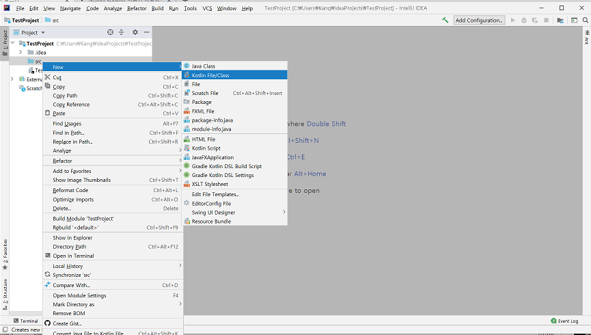Select Copy in context menu
This screenshot has height=335, width=591.
pos(113,87)
